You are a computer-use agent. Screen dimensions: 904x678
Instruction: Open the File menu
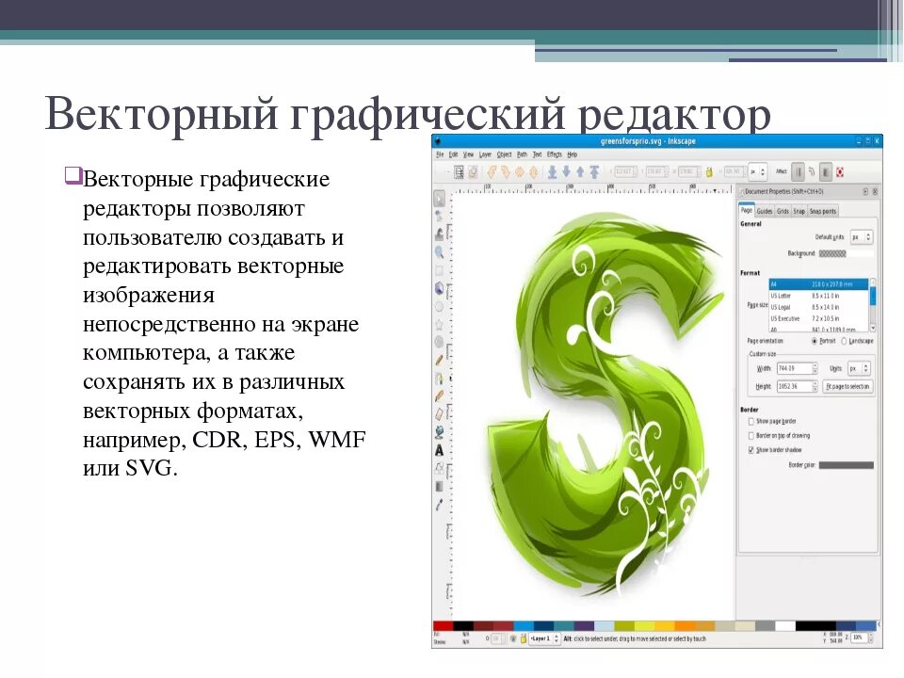[440, 154]
